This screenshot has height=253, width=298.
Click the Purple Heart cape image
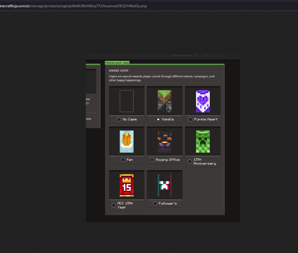pos(203,101)
